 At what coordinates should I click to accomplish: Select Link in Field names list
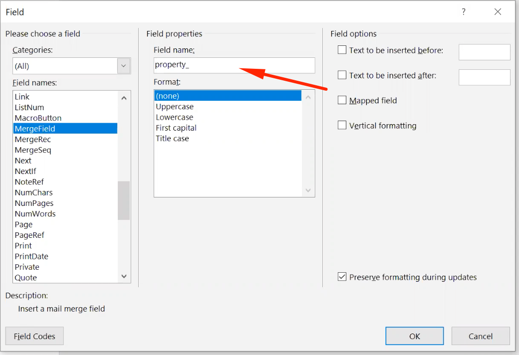[x=65, y=97]
